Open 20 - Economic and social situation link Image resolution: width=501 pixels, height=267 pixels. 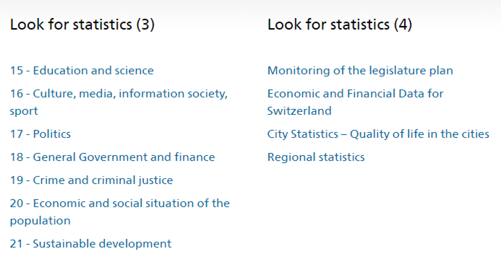[120, 212]
